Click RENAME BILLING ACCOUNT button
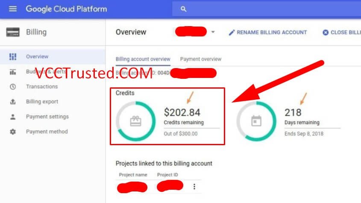361x203 pixels. click(x=268, y=33)
